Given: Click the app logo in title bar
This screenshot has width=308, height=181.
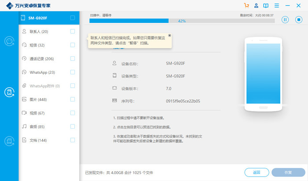Looking at the screenshot, I should click(9, 6).
